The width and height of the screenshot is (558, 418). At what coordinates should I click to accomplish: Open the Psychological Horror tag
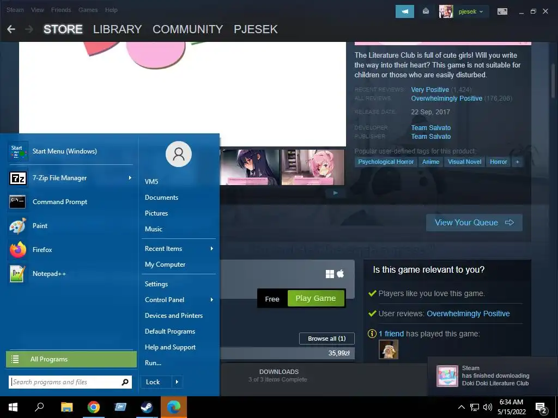386,162
